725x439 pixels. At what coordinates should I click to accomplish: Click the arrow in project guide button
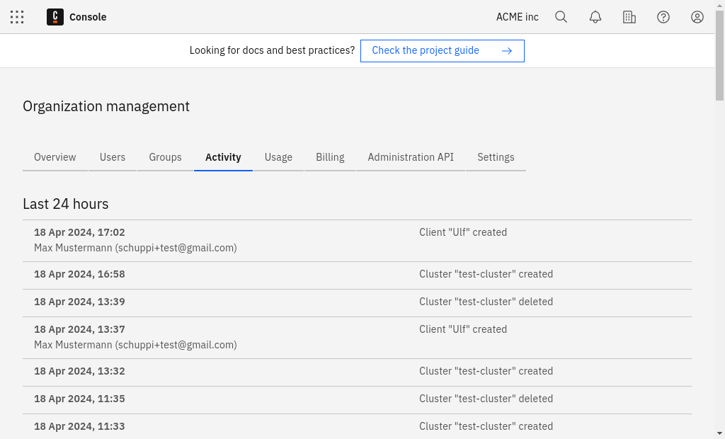click(506, 51)
